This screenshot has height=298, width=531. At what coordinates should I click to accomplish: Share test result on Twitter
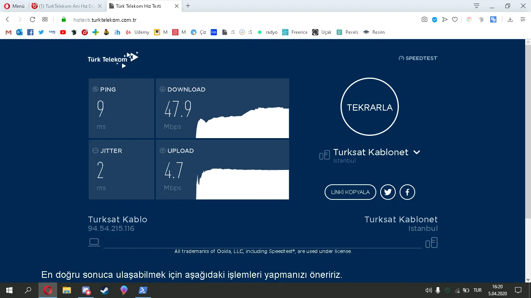[x=388, y=192]
